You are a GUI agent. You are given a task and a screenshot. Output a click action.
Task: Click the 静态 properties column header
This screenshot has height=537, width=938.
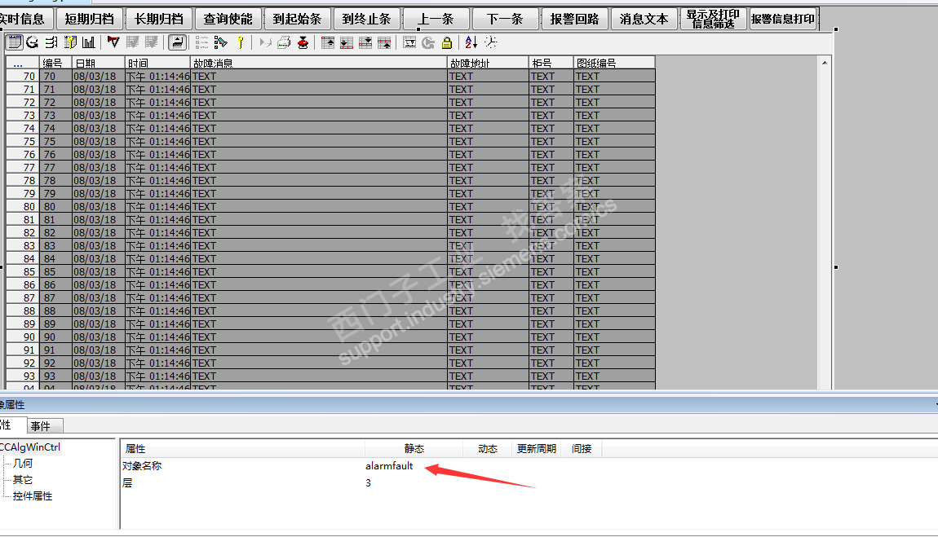click(414, 449)
